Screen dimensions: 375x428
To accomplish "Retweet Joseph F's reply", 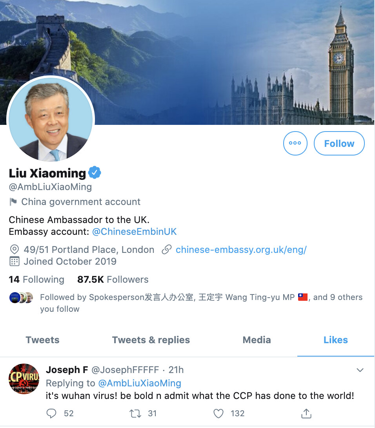I will [135, 413].
